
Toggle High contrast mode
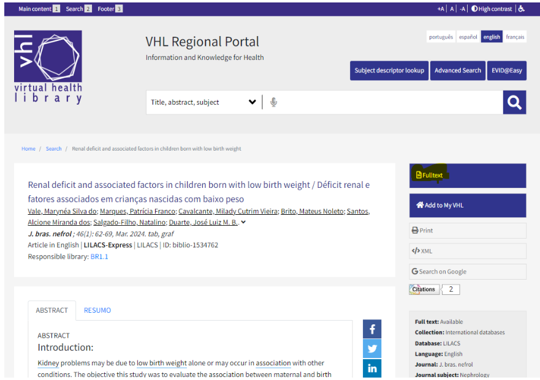[491, 9]
